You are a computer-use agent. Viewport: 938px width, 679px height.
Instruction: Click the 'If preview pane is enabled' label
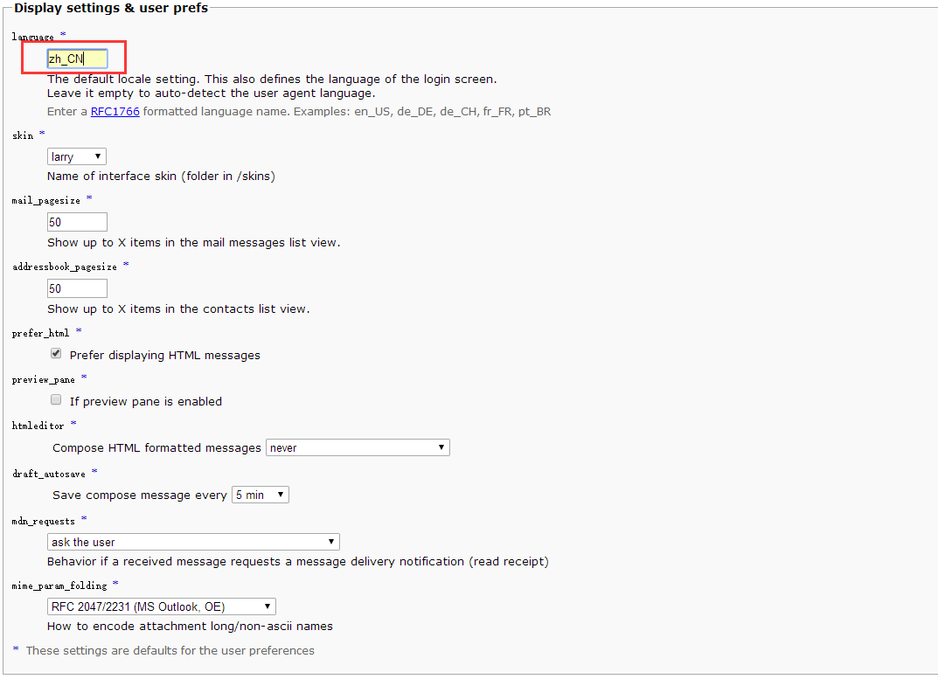[x=145, y=402]
